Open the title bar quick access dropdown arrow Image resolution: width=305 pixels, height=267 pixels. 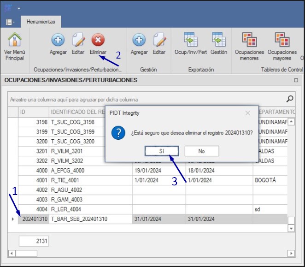click(x=19, y=8)
